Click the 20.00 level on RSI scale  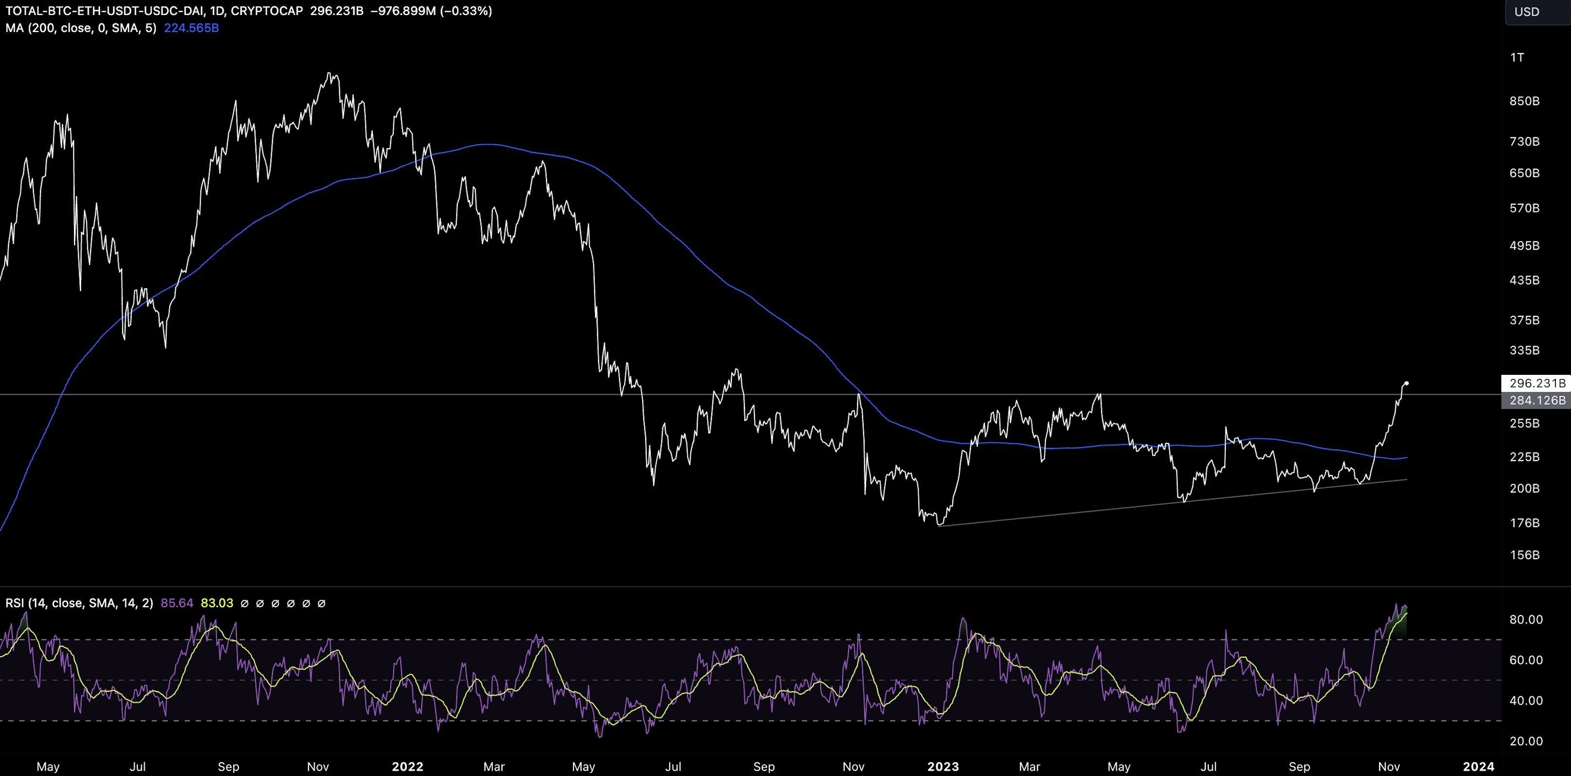(1525, 742)
